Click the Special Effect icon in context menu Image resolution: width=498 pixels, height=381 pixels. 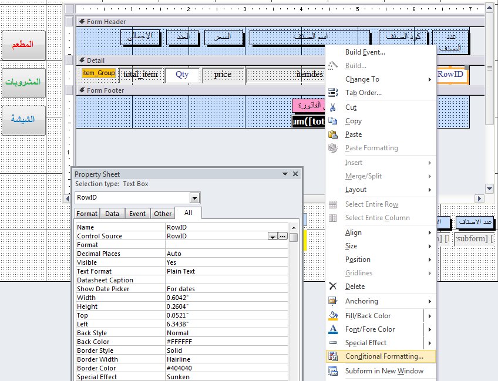point(332,343)
